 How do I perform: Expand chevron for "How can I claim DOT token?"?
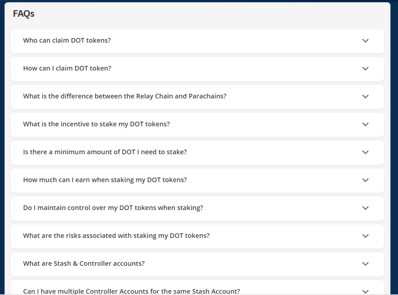click(x=365, y=69)
